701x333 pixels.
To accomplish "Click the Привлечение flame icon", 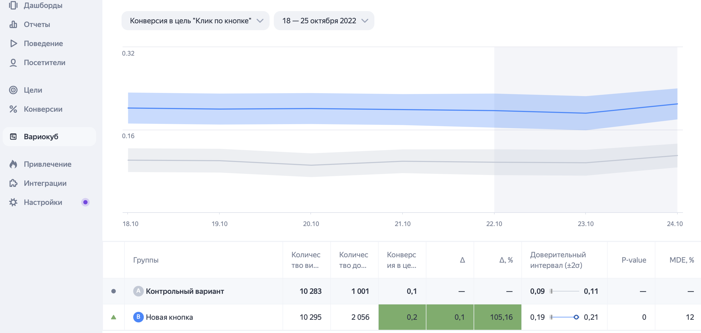I will coord(13,164).
